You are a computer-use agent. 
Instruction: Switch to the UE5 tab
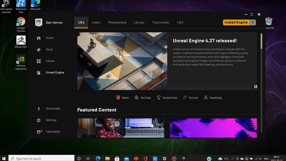pos(180,22)
